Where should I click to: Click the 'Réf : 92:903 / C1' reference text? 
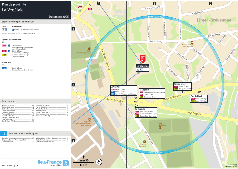10,165
